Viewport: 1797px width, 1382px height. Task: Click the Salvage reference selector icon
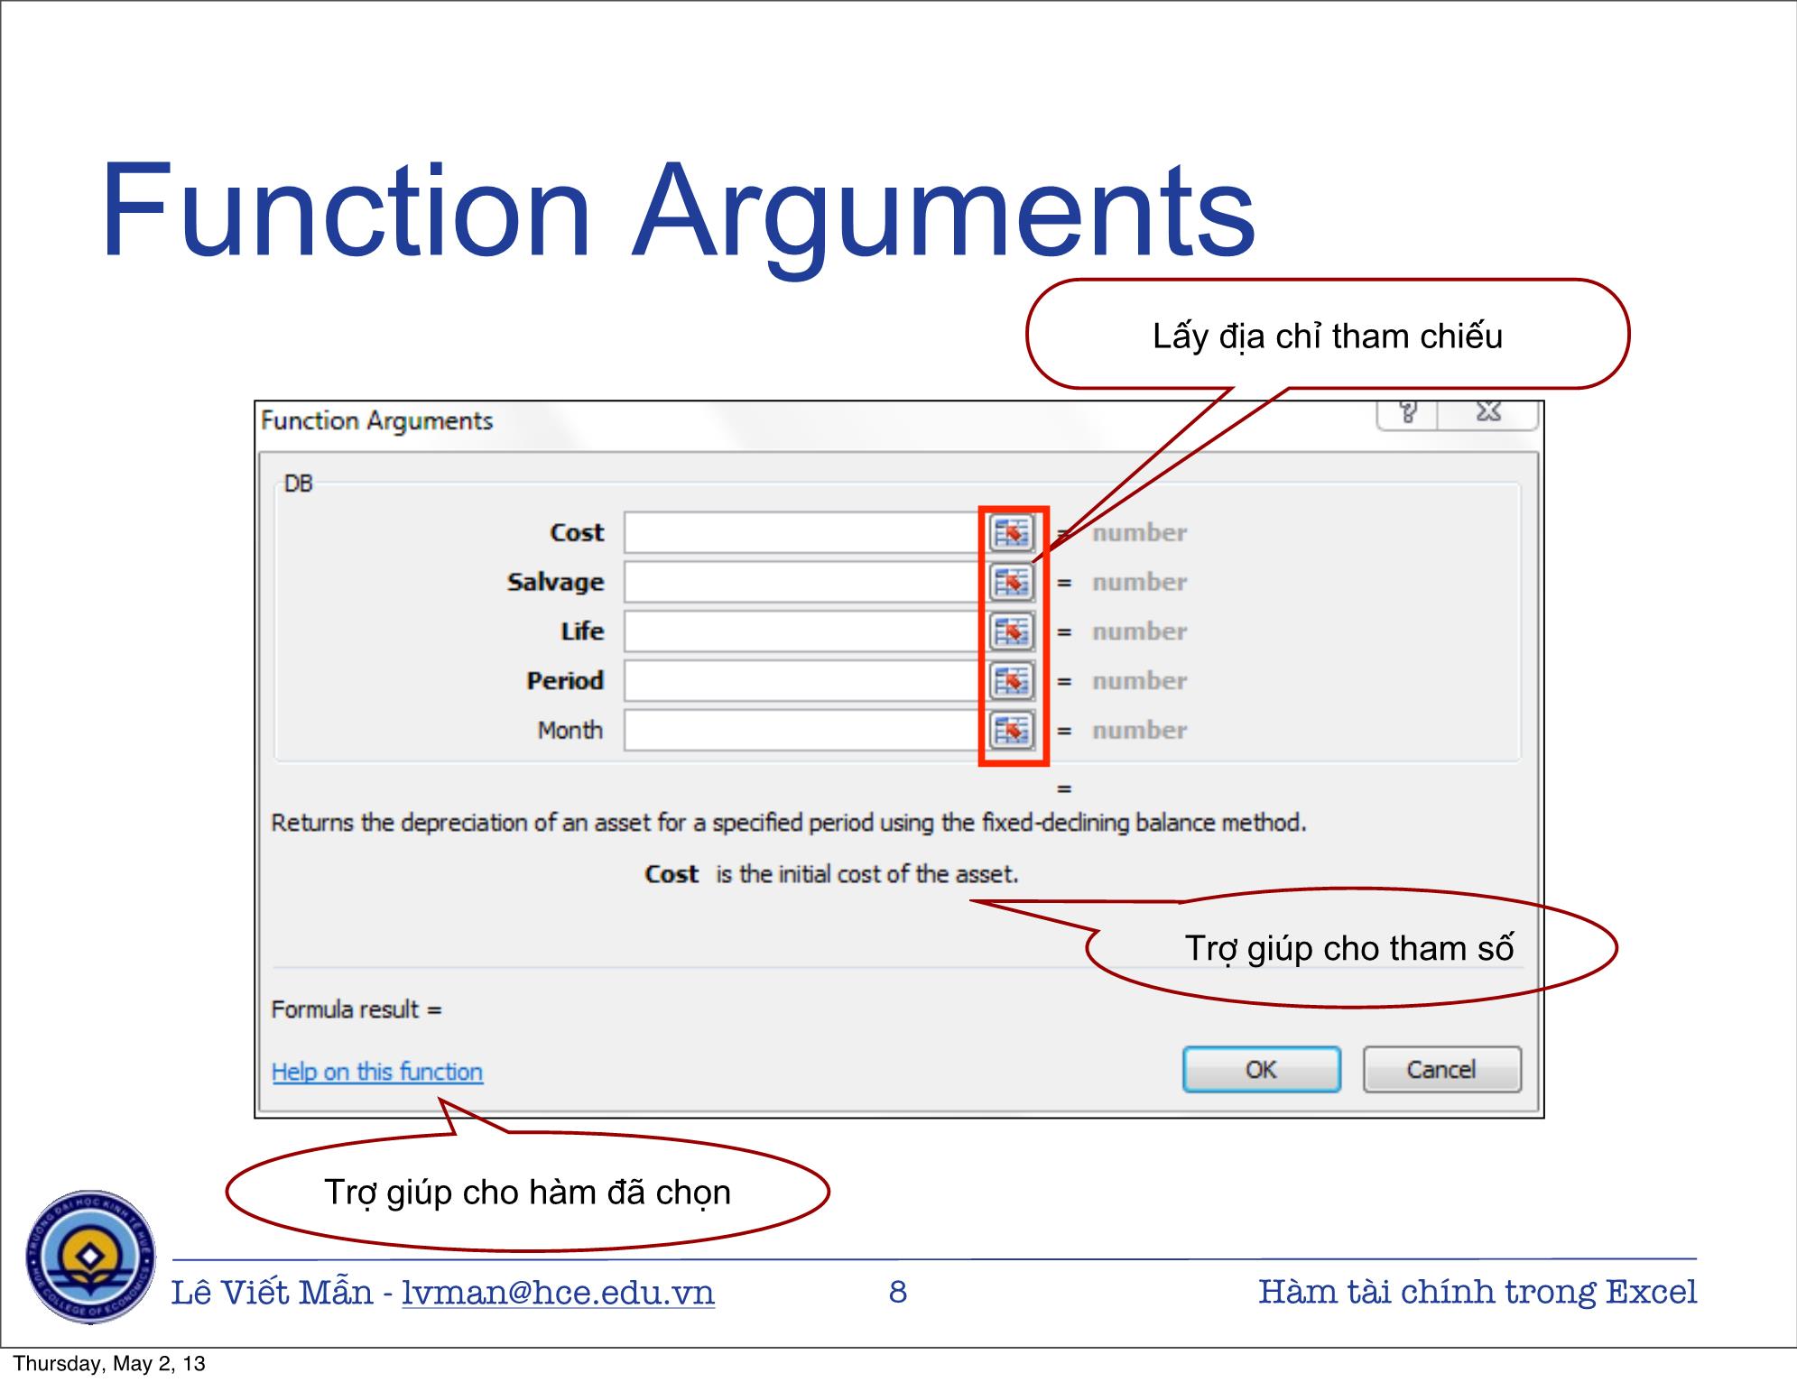tap(1014, 581)
